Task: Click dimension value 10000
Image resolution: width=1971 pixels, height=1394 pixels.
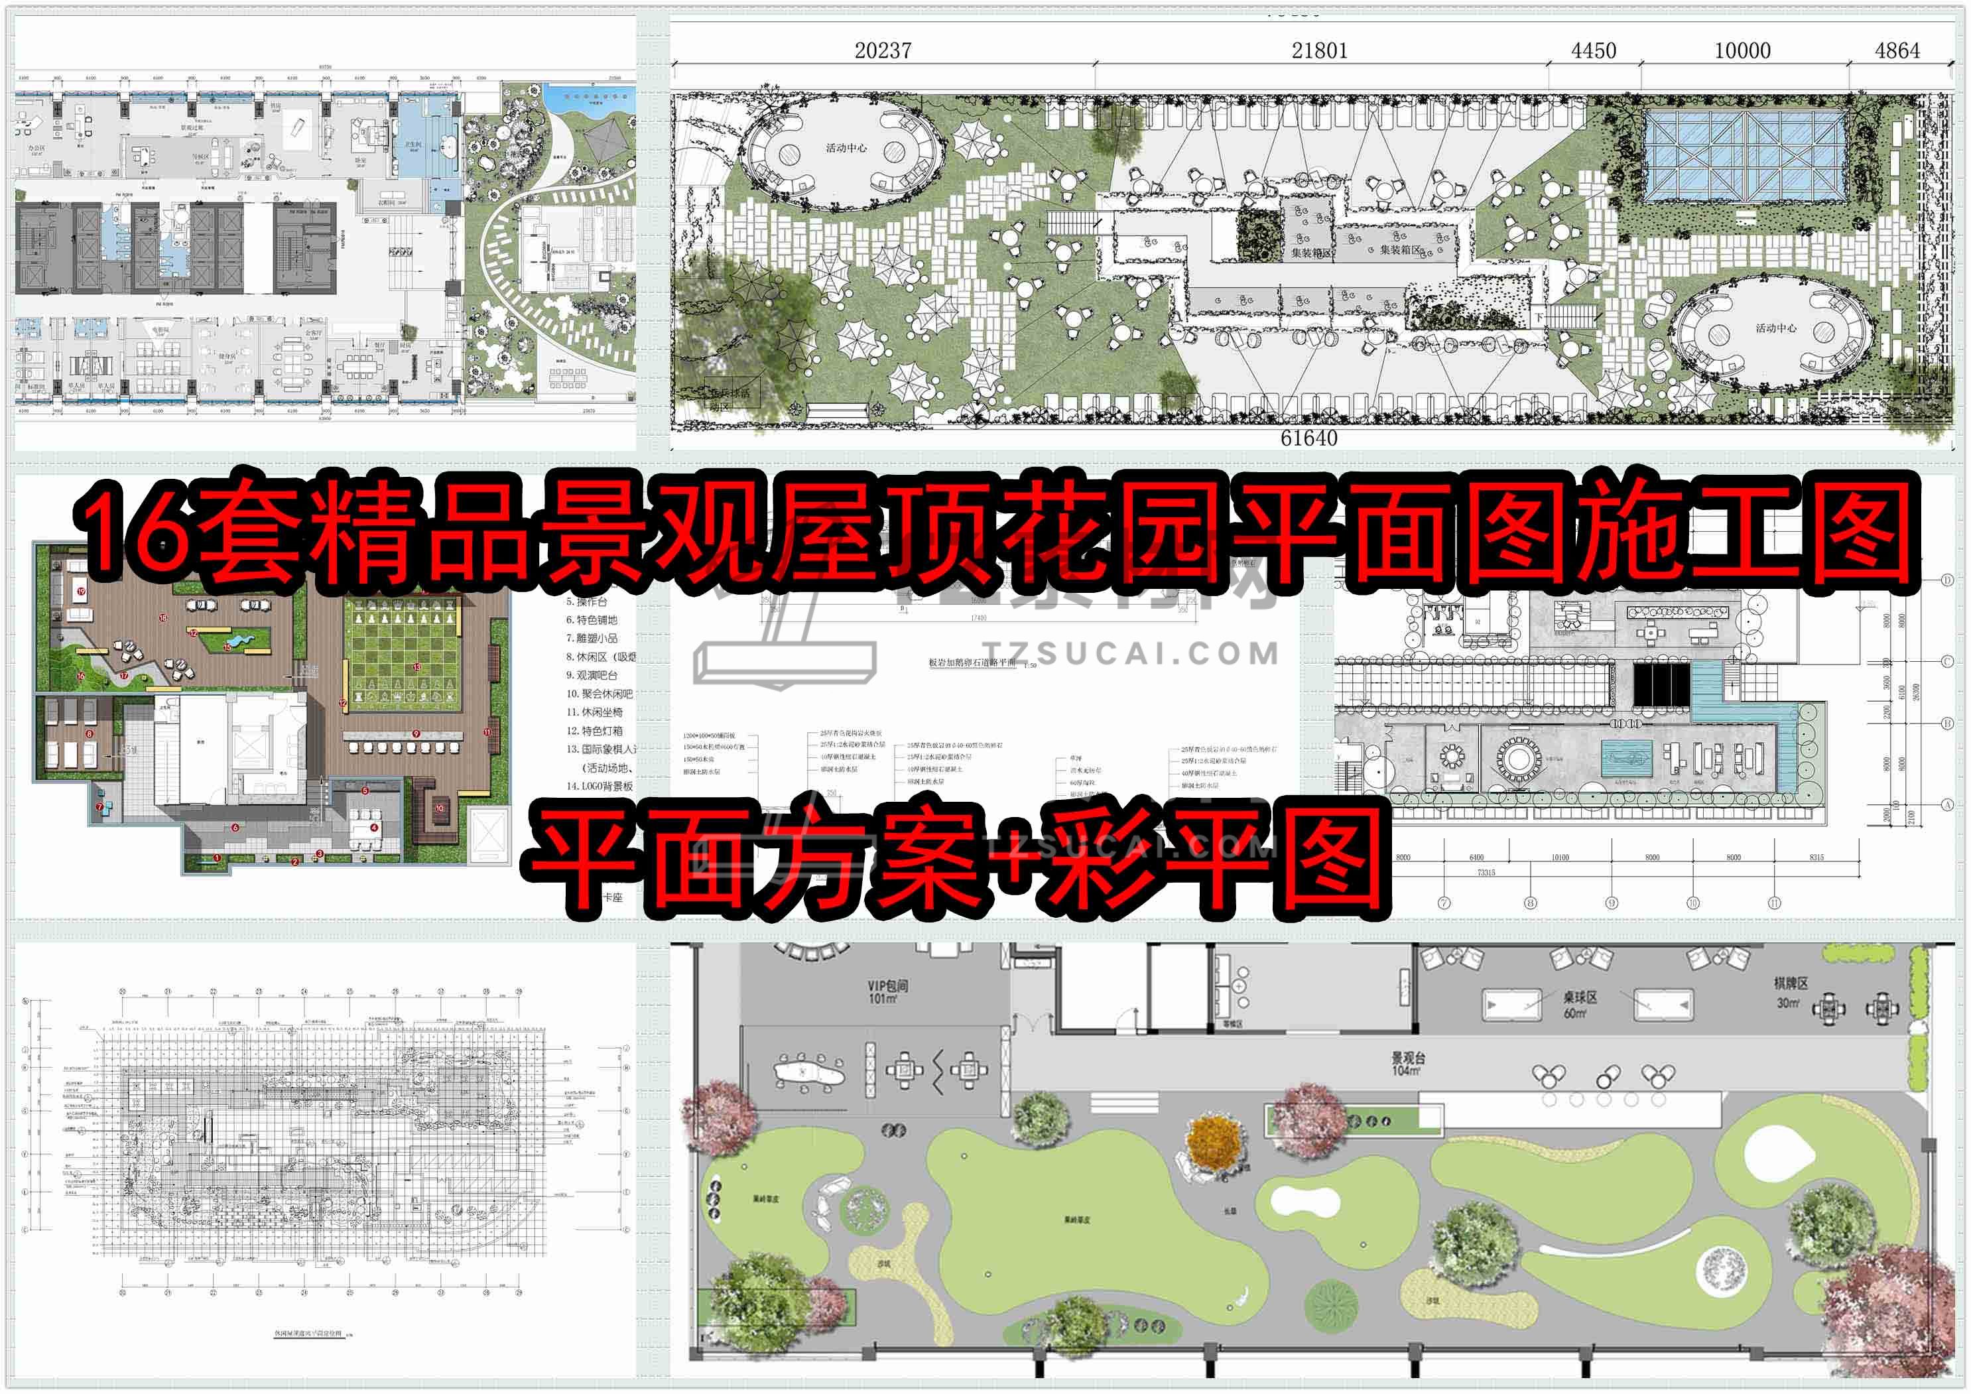Action: (1743, 50)
